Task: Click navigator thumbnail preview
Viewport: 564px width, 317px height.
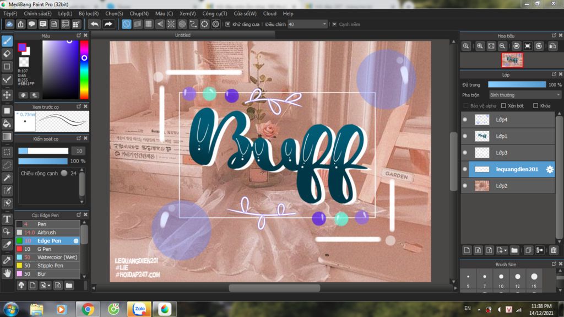Action: click(x=512, y=60)
